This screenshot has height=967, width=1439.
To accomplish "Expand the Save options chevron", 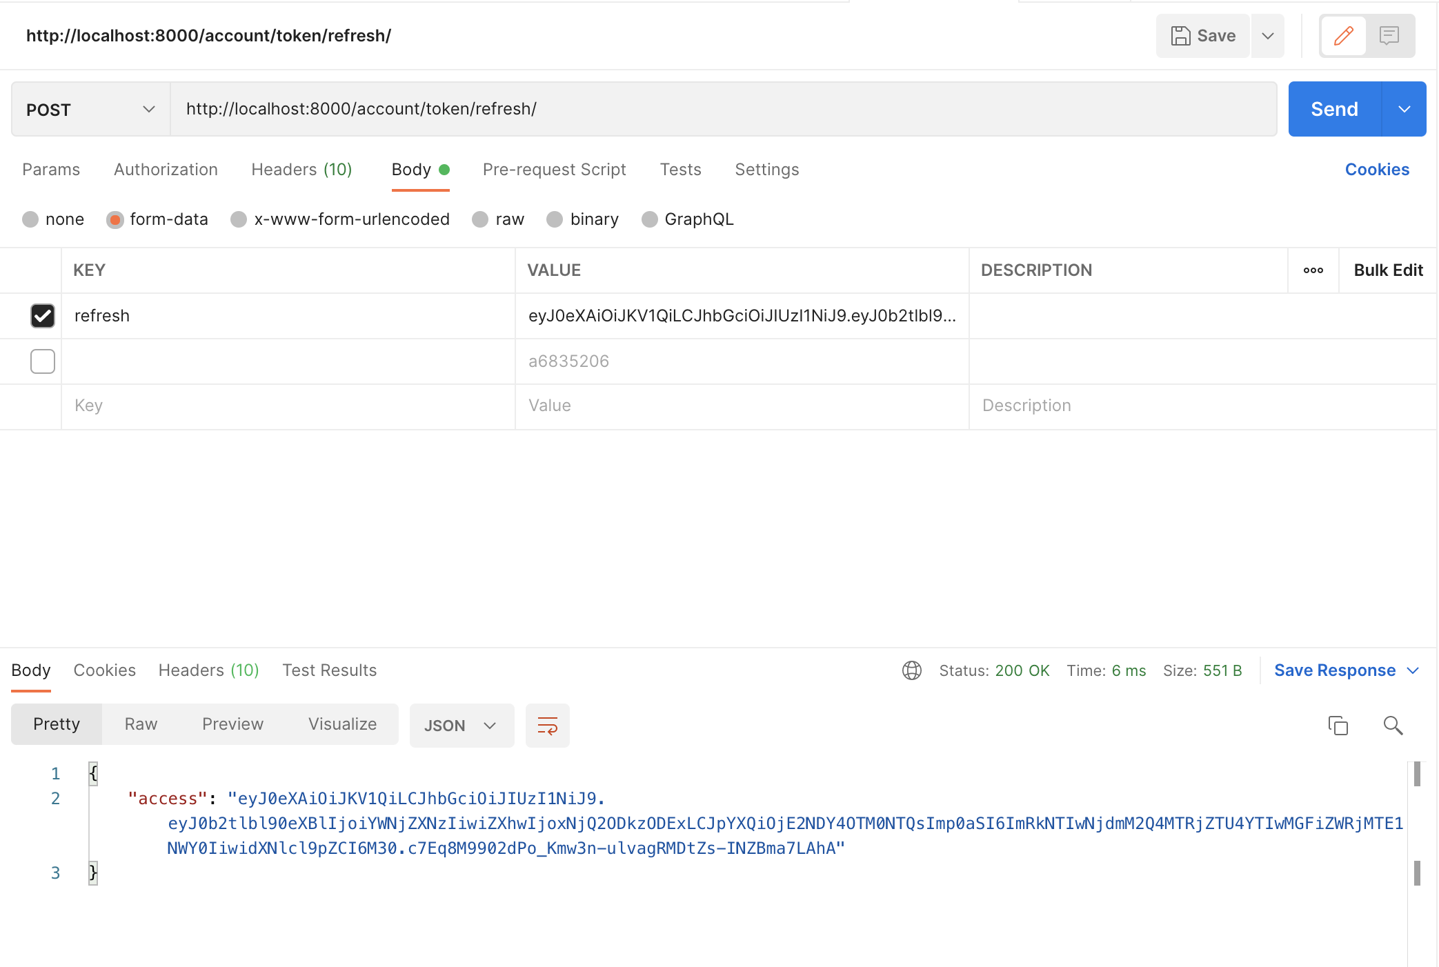I will [x=1267, y=36].
